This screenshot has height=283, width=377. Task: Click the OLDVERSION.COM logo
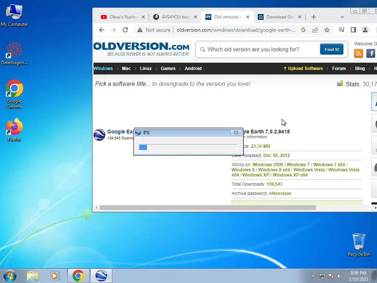141,49
